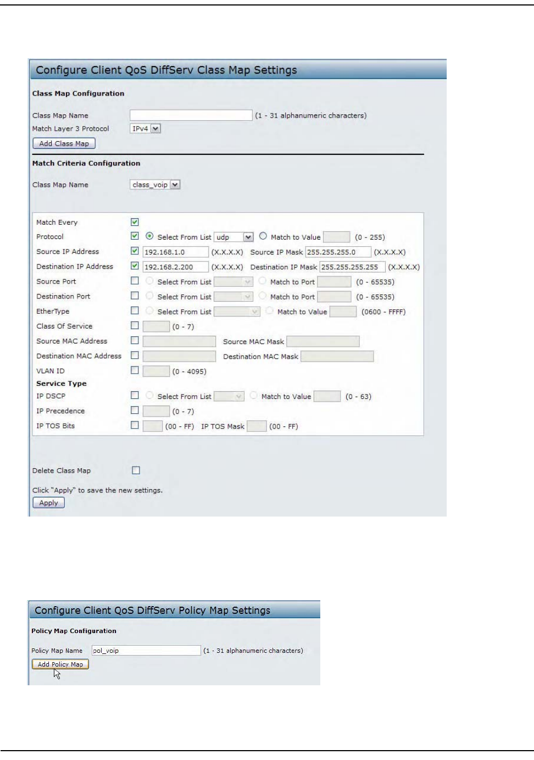The width and height of the screenshot is (534, 760).
Task: Click the Source Port Match to Port field
Action: point(335,281)
